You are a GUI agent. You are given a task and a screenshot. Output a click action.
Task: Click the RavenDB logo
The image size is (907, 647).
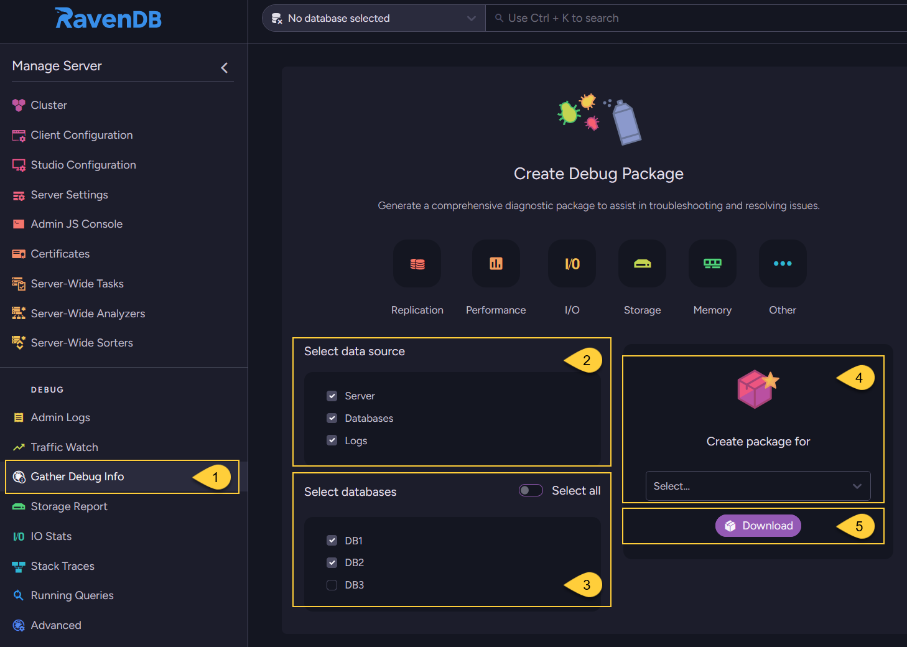[x=108, y=19]
